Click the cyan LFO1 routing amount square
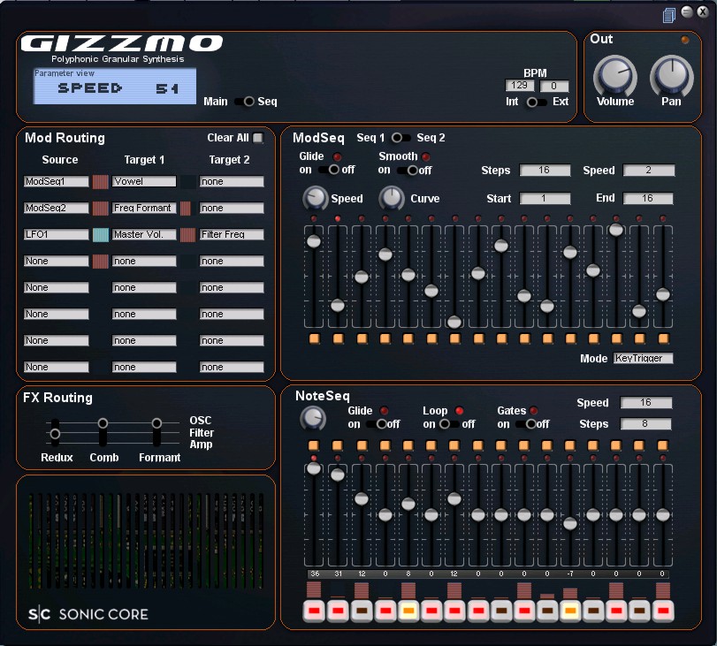The height and width of the screenshot is (646, 717). (101, 234)
